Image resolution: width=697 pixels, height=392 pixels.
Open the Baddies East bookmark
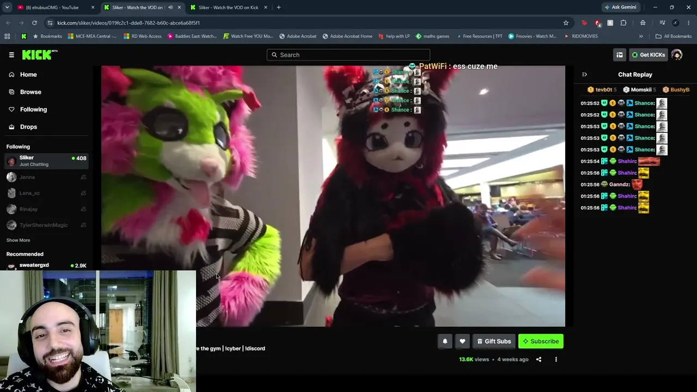pos(192,36)
